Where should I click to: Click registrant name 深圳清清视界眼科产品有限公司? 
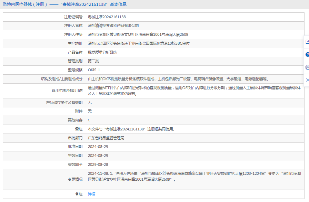click(x=113, y=25)
